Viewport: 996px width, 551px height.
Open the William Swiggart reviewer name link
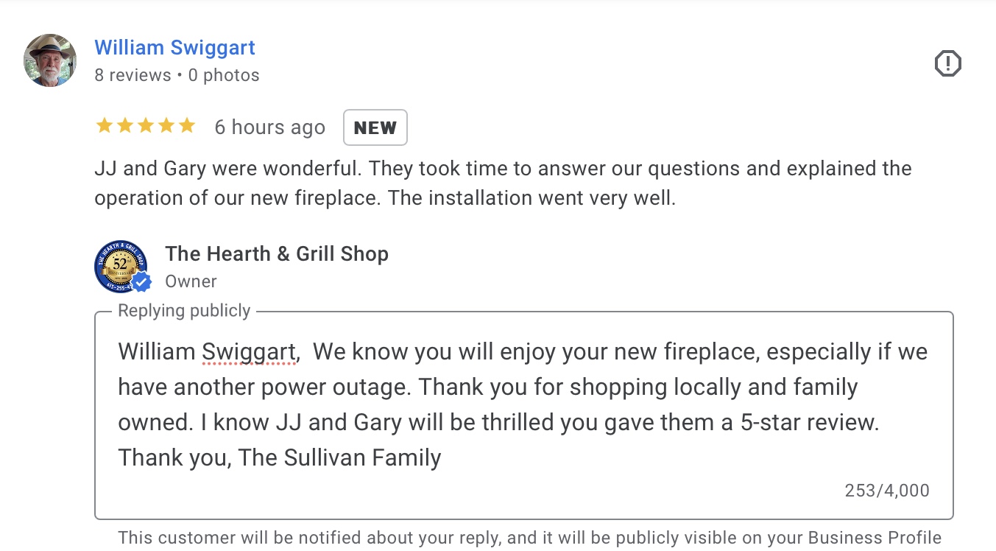(x=175, y=48)
